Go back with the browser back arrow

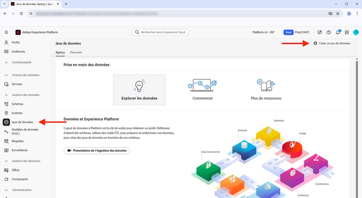click(5, 14)
